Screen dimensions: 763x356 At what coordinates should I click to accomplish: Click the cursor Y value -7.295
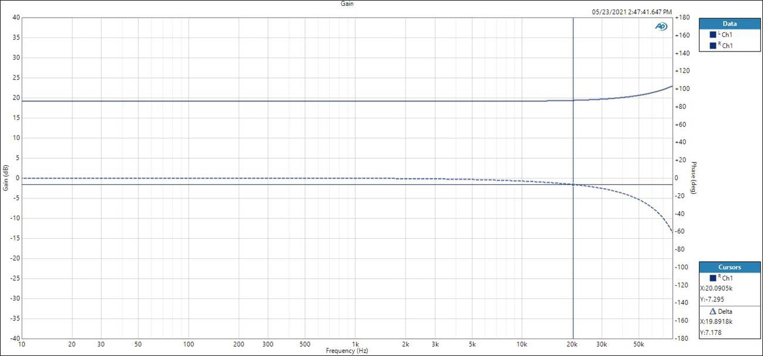(x=711, y=300)
